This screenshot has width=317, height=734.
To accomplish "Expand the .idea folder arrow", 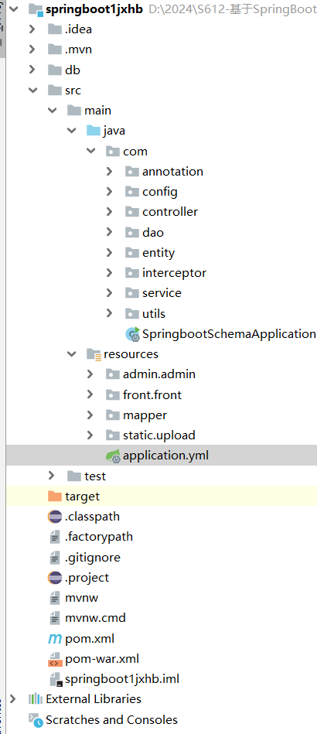I will pyautogui.click(x=32, y=29).
